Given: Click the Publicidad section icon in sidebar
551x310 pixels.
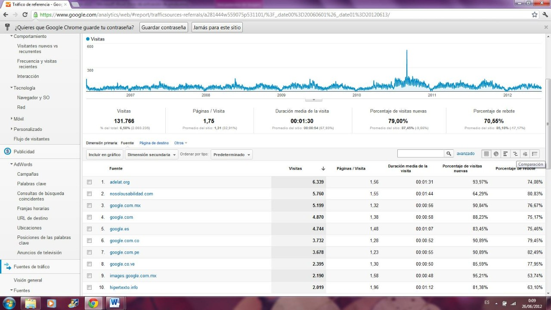Looking at the screenshot, I should (x=7, y=152).
